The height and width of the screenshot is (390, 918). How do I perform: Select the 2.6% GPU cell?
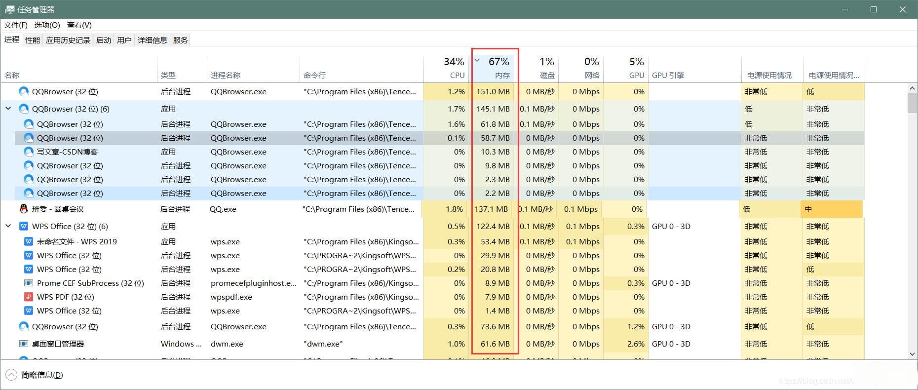pos(626,344)
